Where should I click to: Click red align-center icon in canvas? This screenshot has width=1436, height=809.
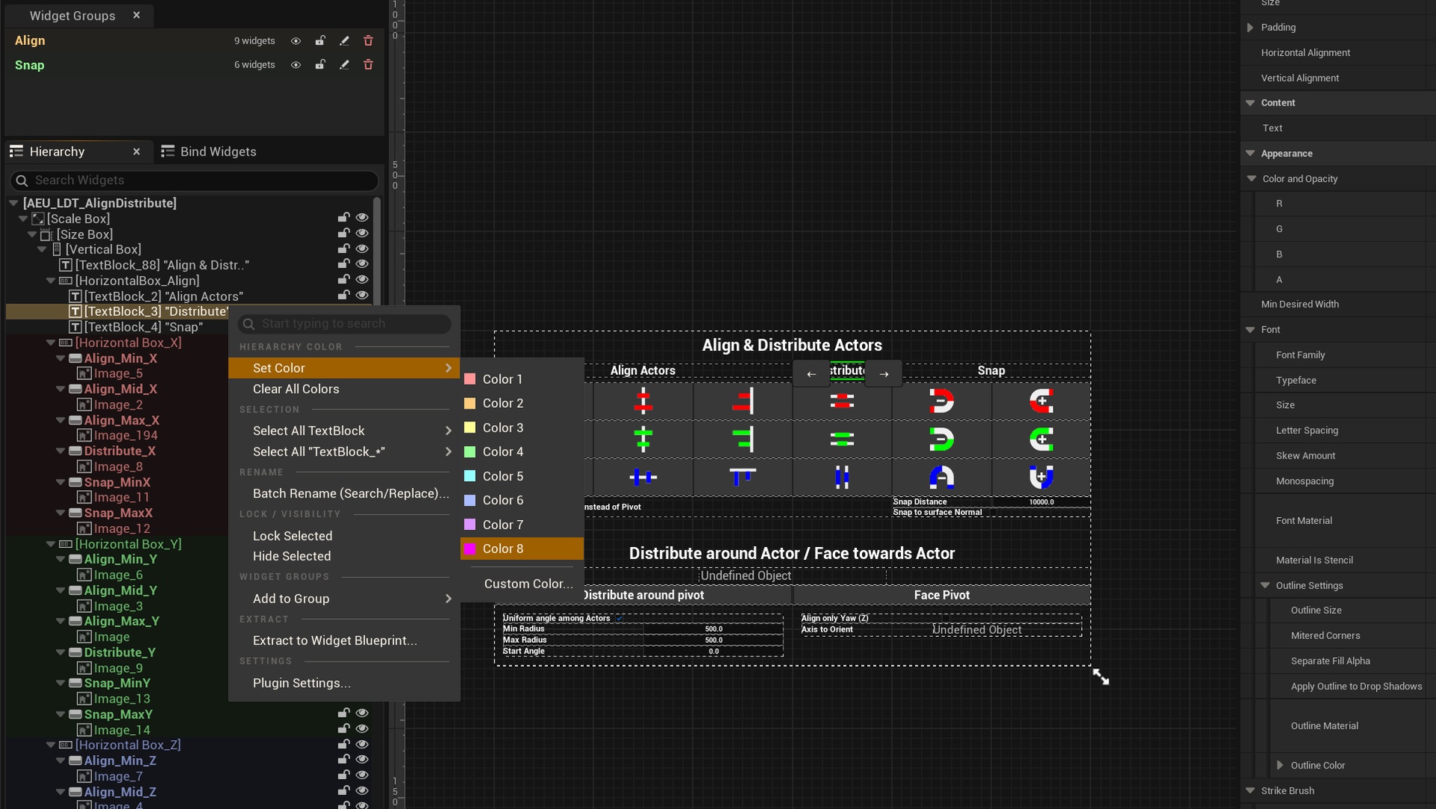pos(644,401)
